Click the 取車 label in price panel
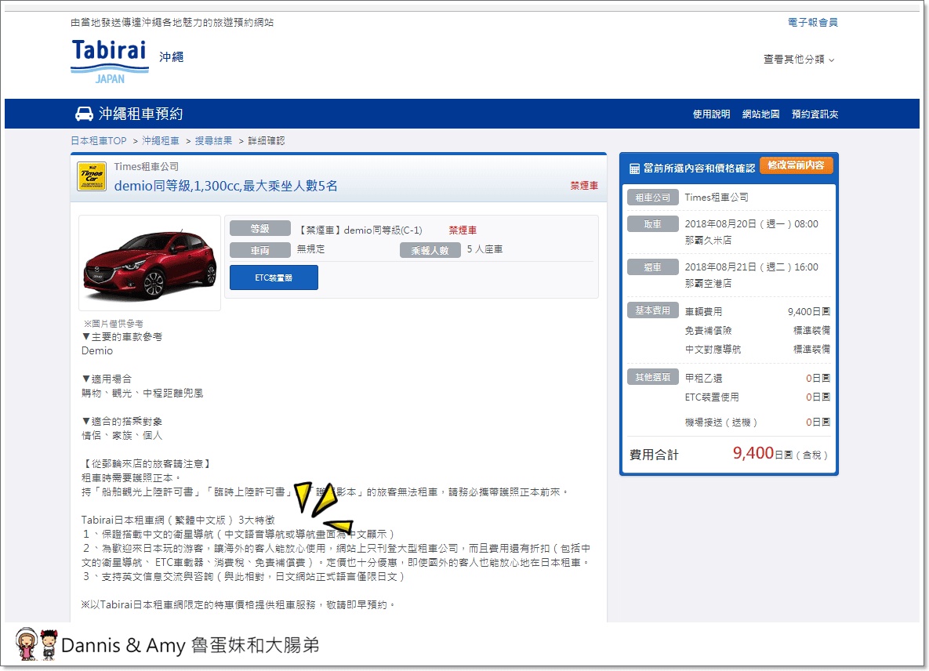The image size is (929, 671). point(653,224)
